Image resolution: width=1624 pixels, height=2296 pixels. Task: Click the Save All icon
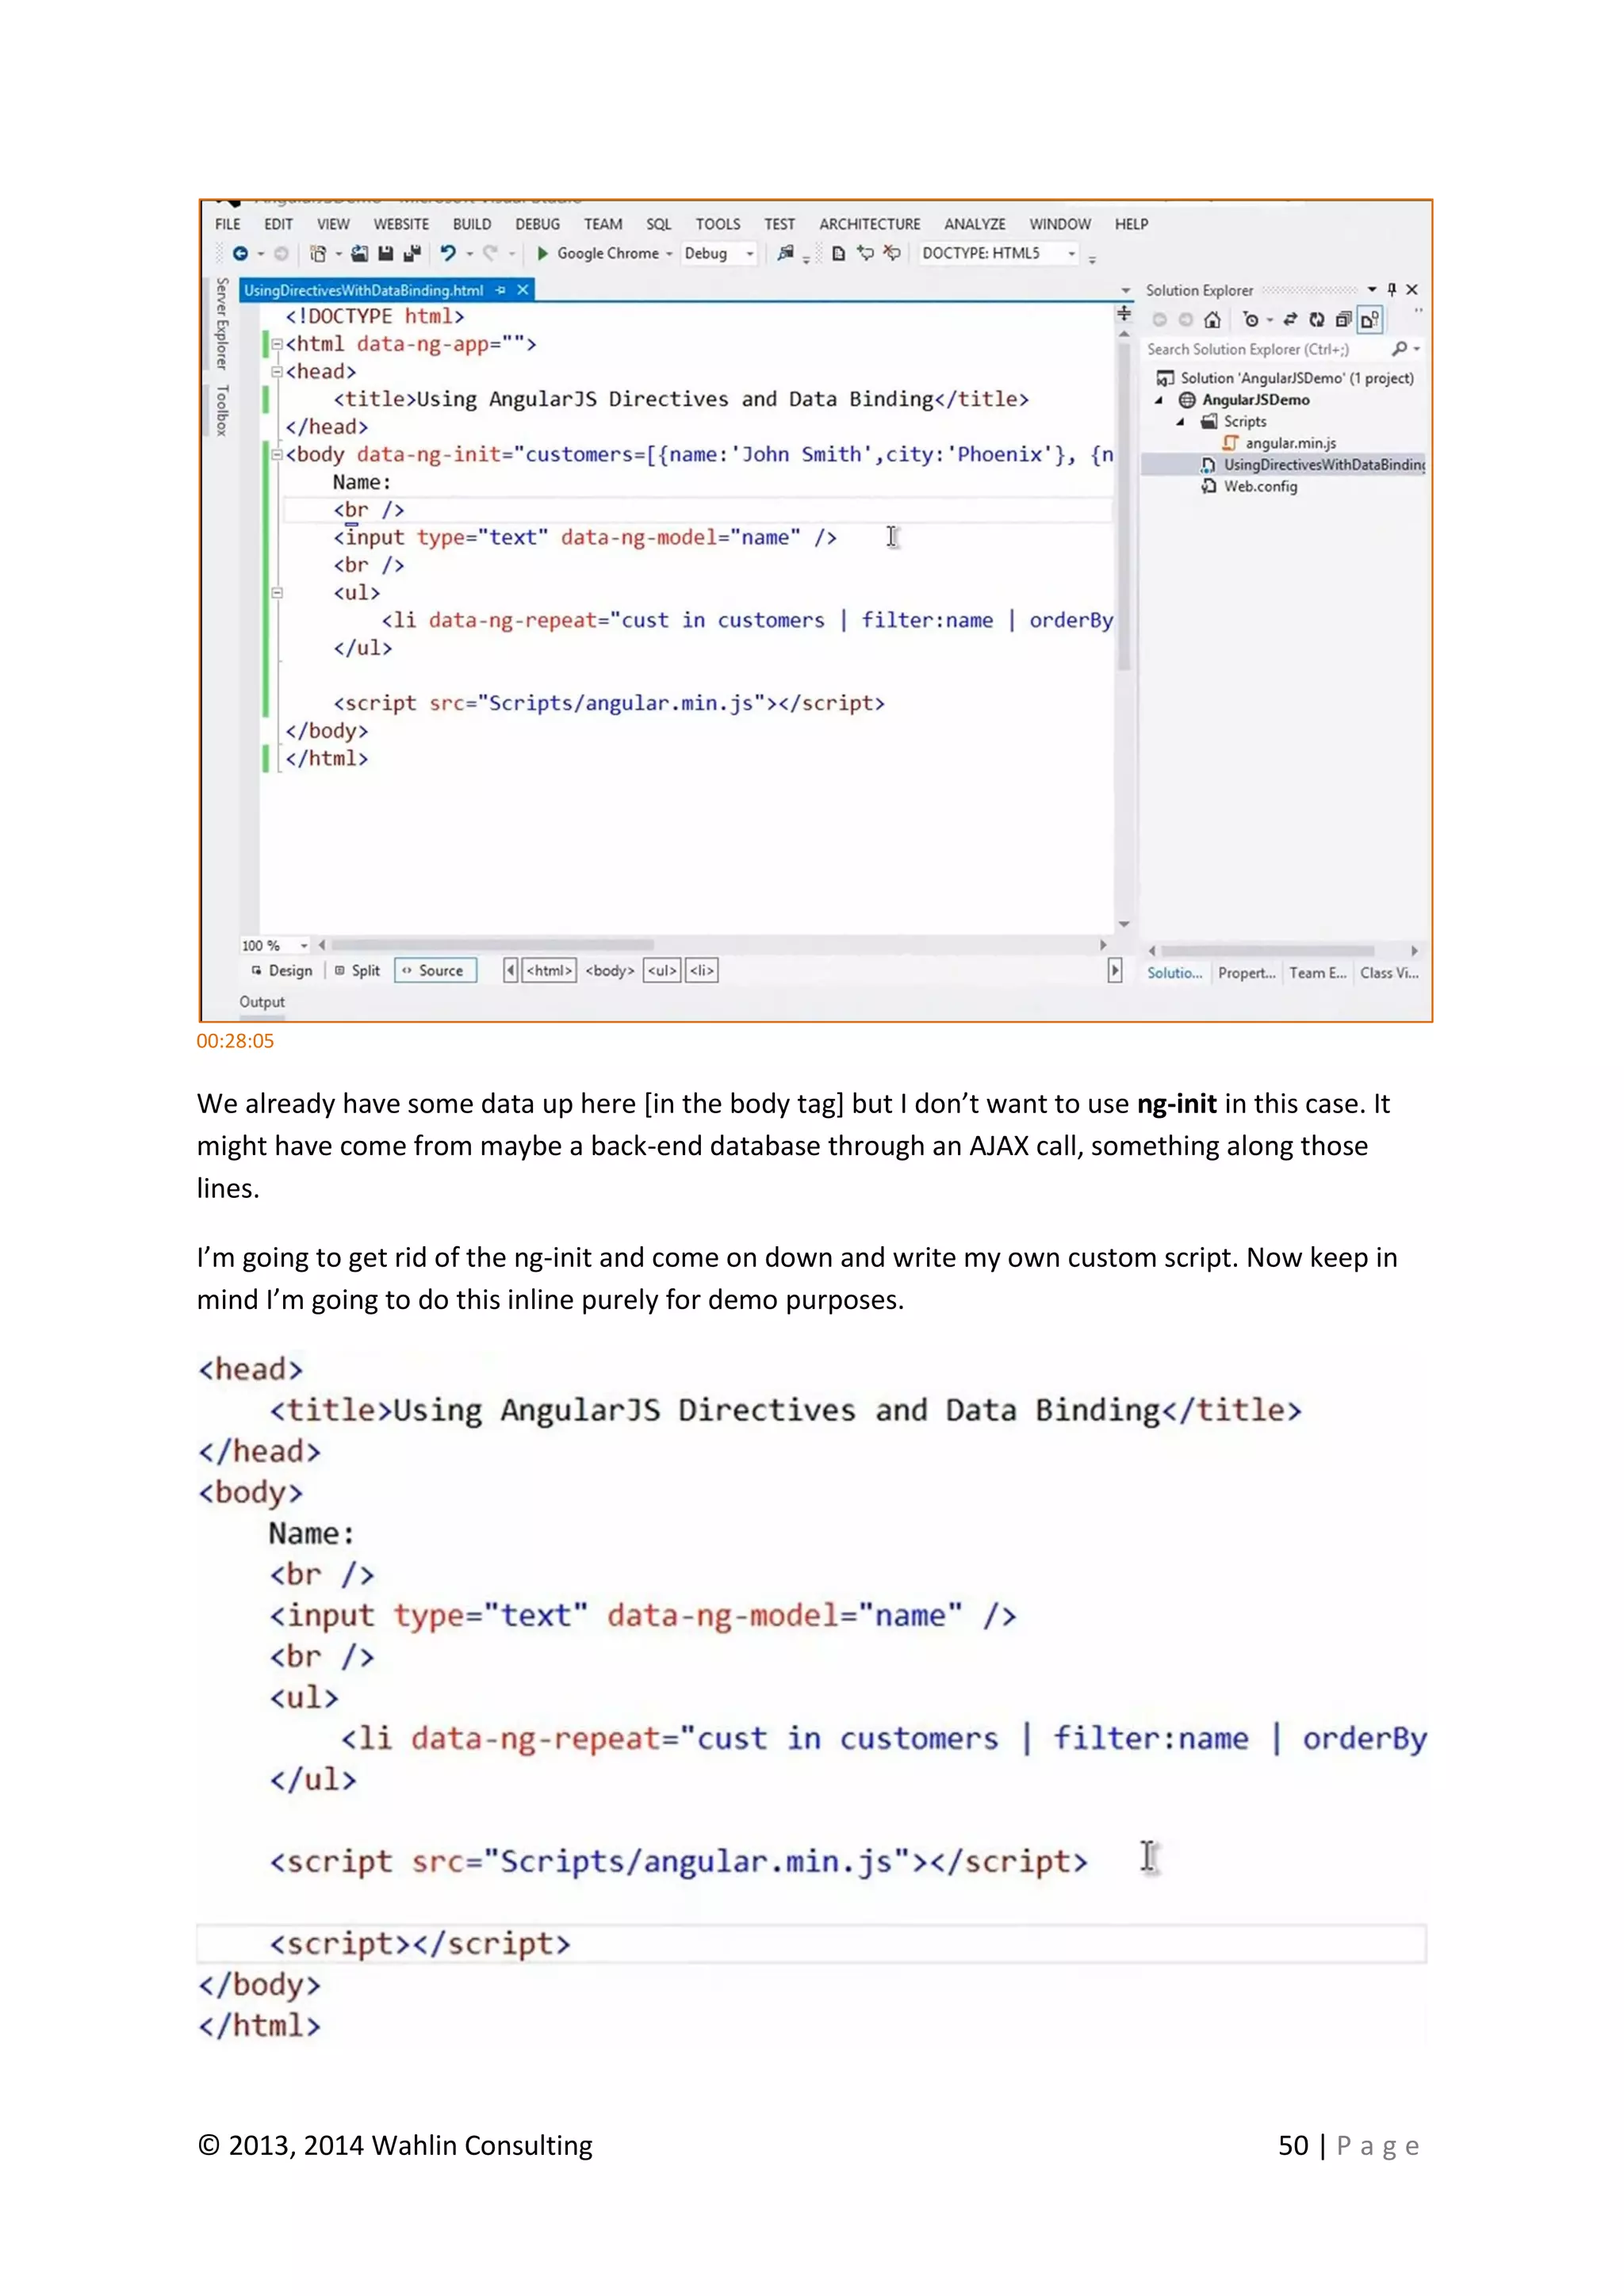[411, 254]
